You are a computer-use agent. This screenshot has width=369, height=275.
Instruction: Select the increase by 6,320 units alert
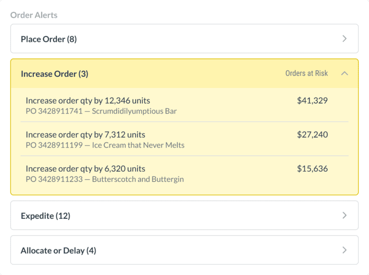click(x=86, y=169)
